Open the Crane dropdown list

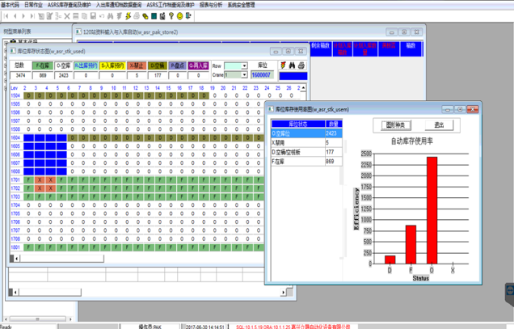tap(244, 75)
